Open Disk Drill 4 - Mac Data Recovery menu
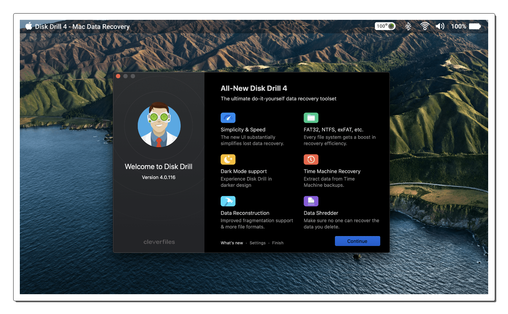508x314 pixels. [x=82, y=26]
